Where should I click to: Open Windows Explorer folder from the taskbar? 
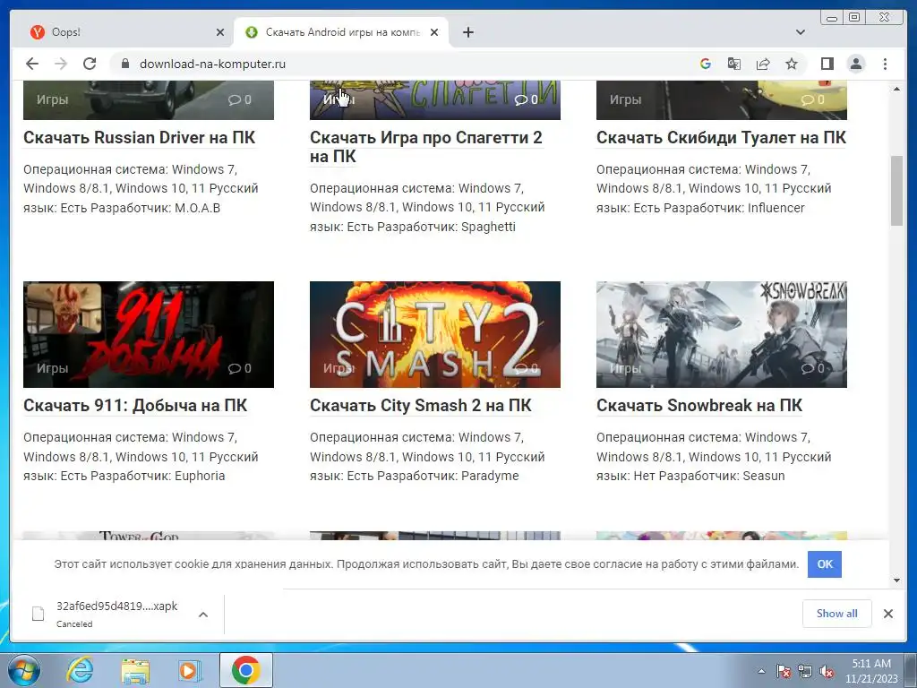point(135,670)
